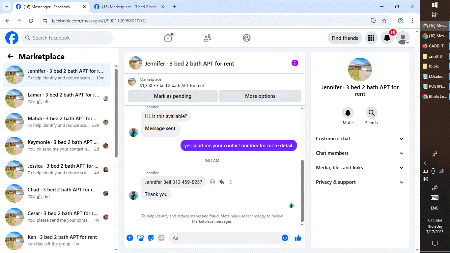The image size is (450, 253).
Task: Expand Customize chat section
Action: click(360, 139)
